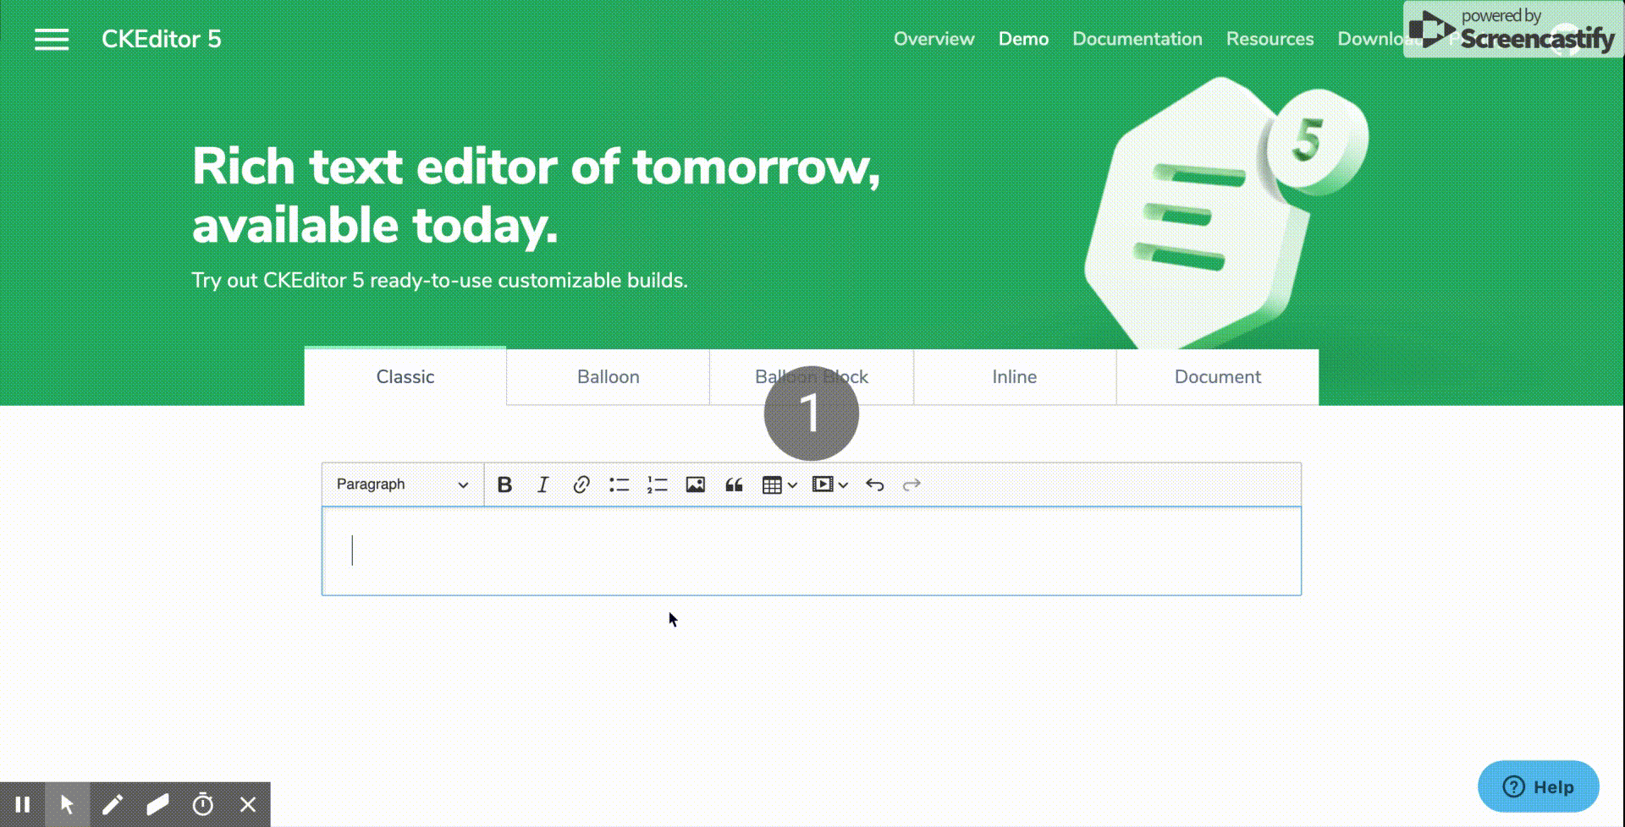Toggle bold formatting in the editor toolbar
The image size is (1625, 827).
pyautogui.click(x=505, y=485)
